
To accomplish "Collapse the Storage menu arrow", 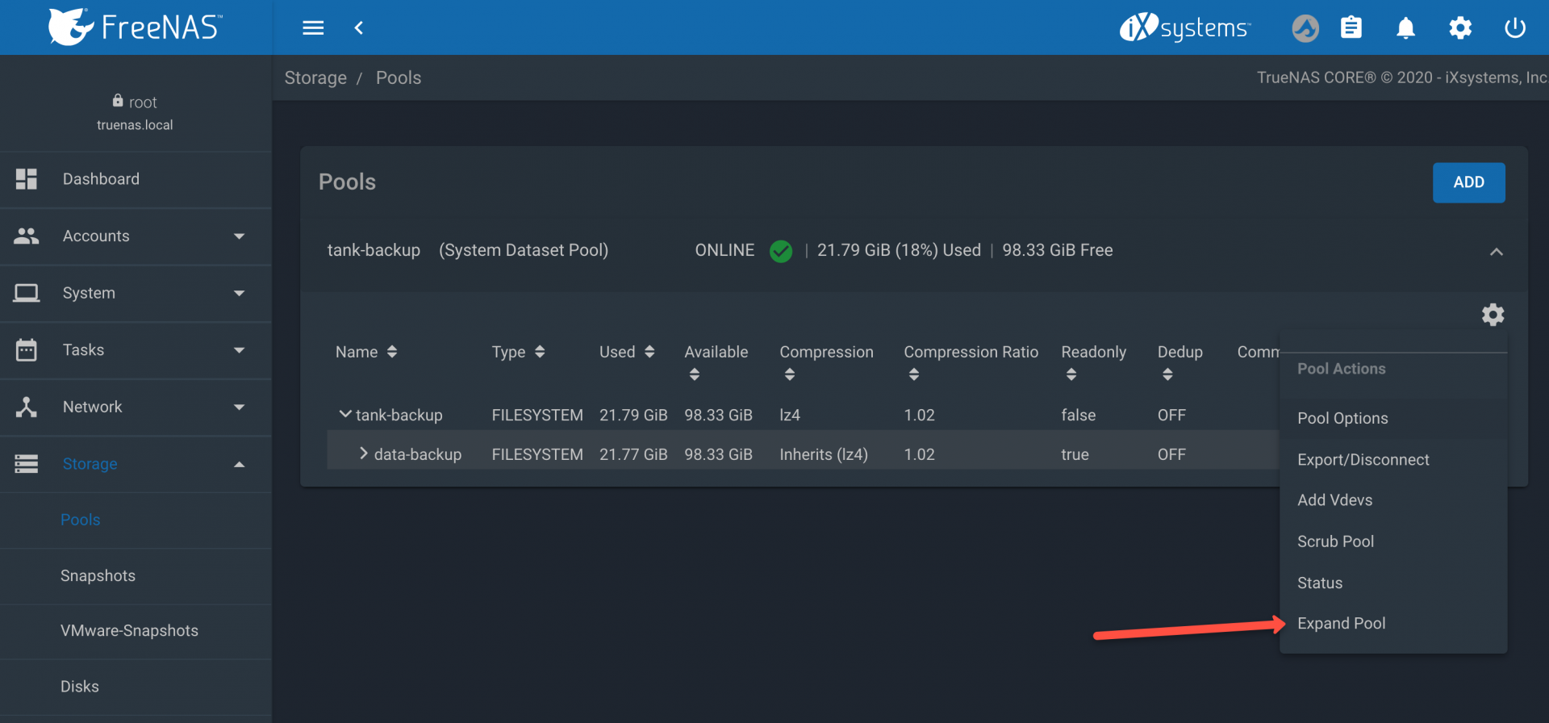I will [239, 464].
